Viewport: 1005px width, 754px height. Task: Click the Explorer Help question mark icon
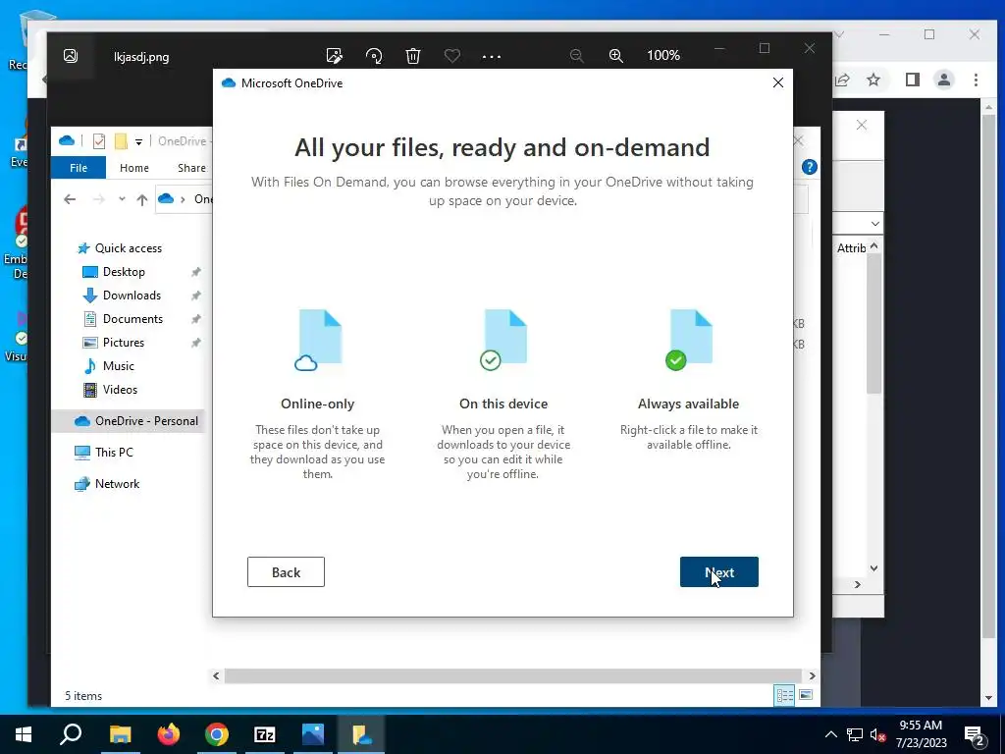(809, 167)
